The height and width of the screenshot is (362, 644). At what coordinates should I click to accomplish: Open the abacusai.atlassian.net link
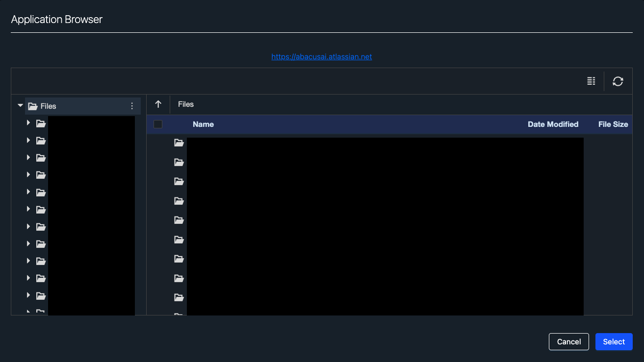(322, 56)
